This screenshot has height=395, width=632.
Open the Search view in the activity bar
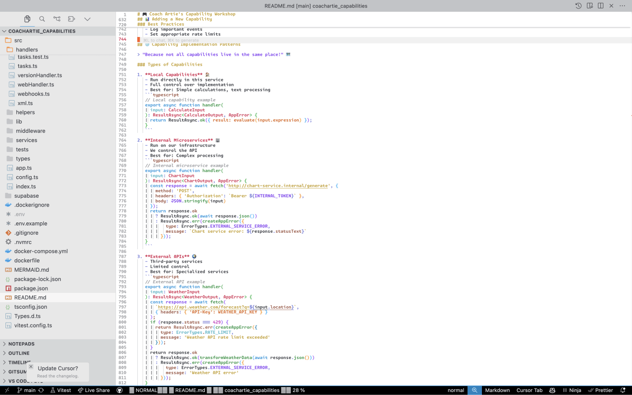[x=42, y=18]
